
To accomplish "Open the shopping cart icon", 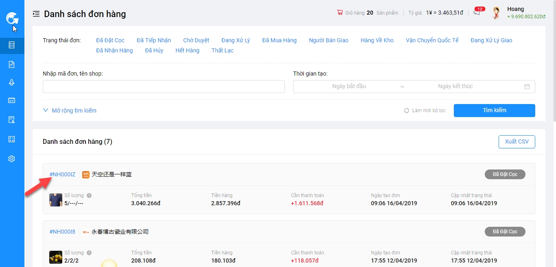I will point(340,13).
